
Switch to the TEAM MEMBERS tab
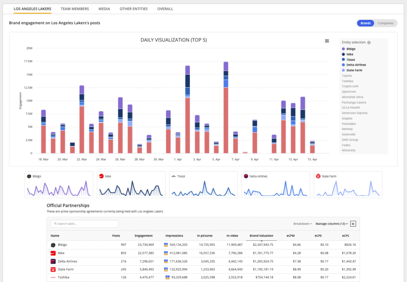[x=75, y=8]
